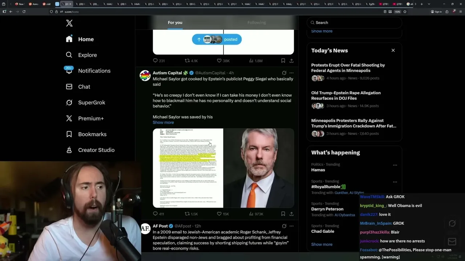Viewport: 465px width, 261px height.
Task: Show more trends below Chad Gable
Action: (x=322, y=244)
